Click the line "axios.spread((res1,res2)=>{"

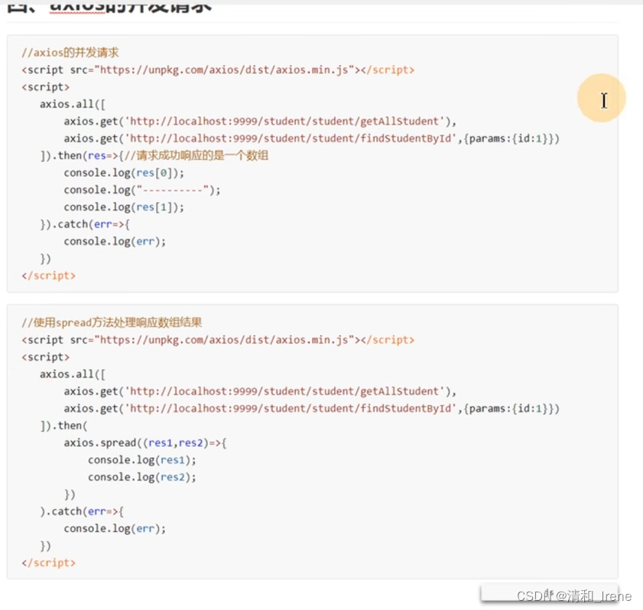tap(145, 443)
